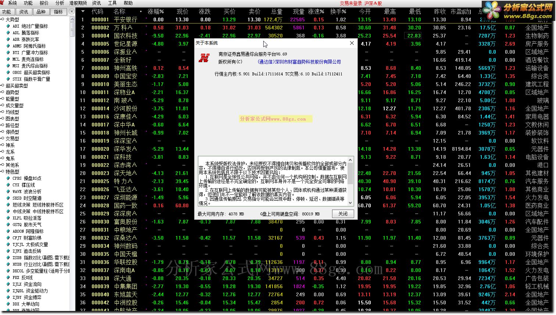
Task: Click the SKSD 时空隧道 indicator icon
Action: 8,198
